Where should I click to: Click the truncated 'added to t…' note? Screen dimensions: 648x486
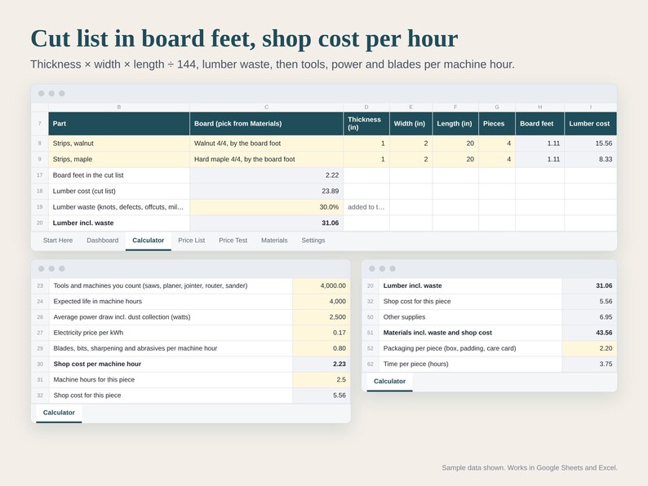click(366, 207)
